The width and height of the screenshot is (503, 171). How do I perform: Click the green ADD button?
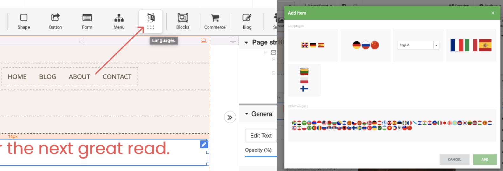(x=485, y=160)
